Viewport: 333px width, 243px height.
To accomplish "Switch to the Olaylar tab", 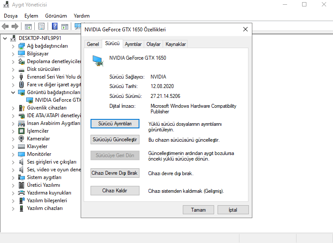I will pyautogui.click(x=153, y=44).
